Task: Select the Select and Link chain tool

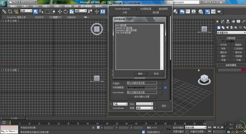Action: 4,12
